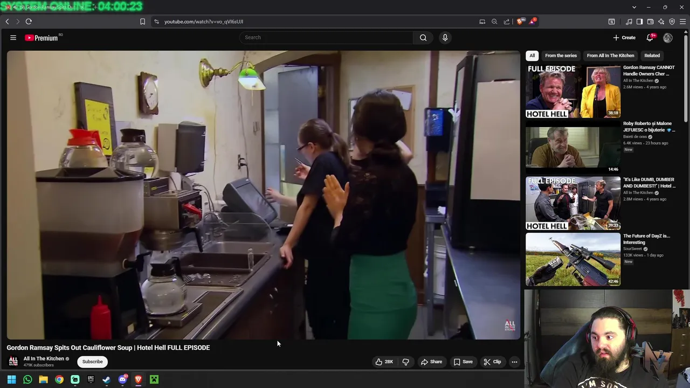Viewport: 690px width, 388px height.
Task: View site information icon beside URL
Action: 156,22
